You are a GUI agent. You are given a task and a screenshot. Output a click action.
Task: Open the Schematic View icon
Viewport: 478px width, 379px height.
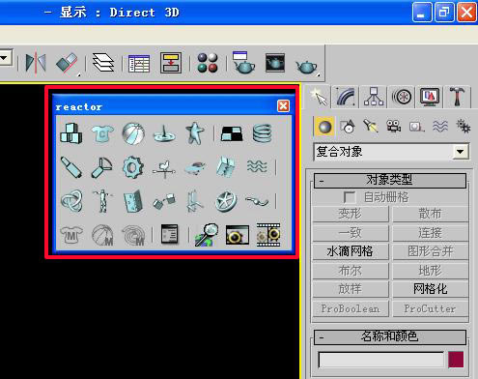coord(171,63)
